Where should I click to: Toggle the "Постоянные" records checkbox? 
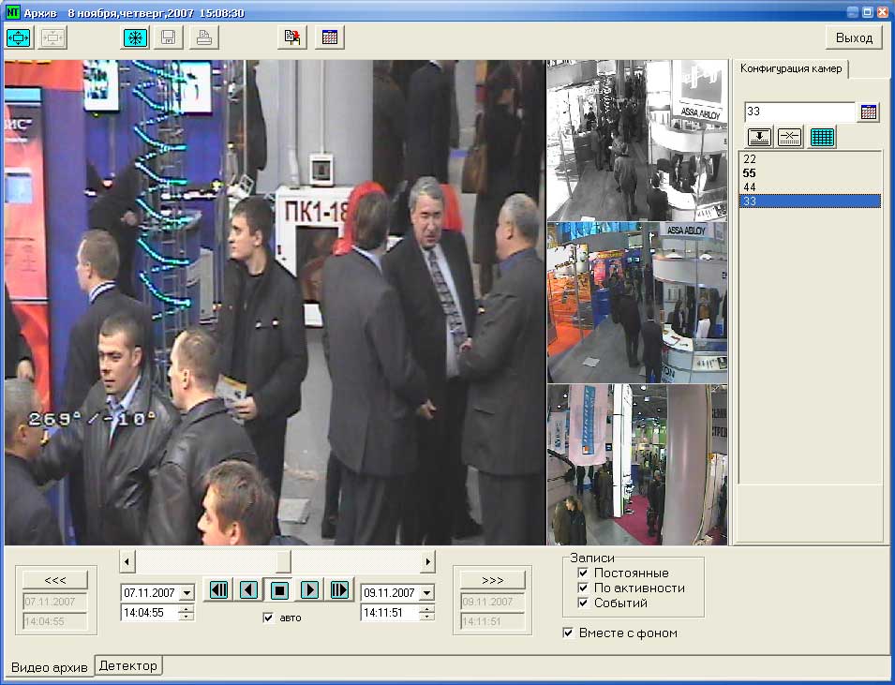[x=583, y=573]
